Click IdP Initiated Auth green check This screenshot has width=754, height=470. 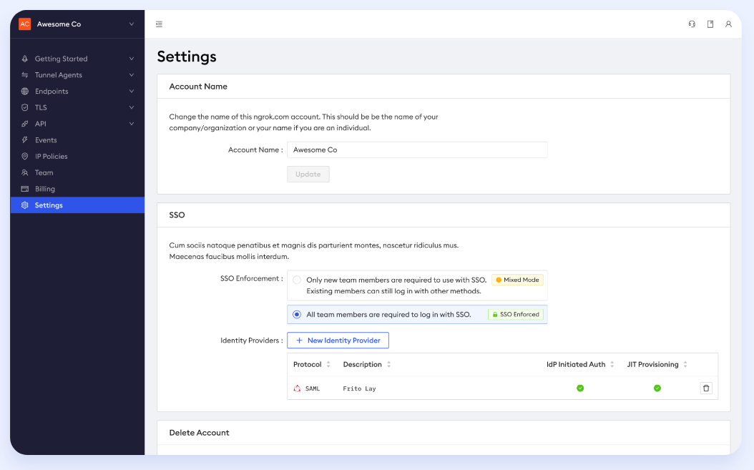(x=580, y=388)
